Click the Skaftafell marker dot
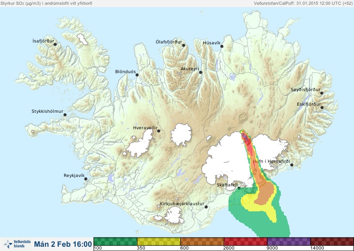Screen dimensions: 354x251 (239, 188)
